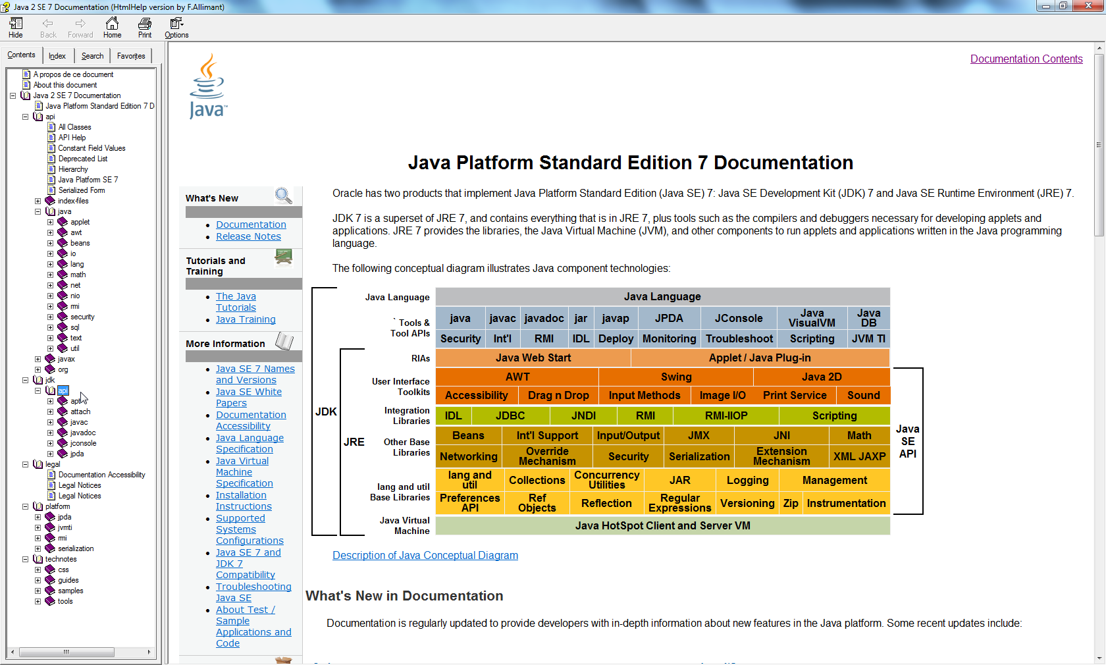Open the Installation Instructions link
Screen dimensions: 1106x665
(x=244, y=501)
